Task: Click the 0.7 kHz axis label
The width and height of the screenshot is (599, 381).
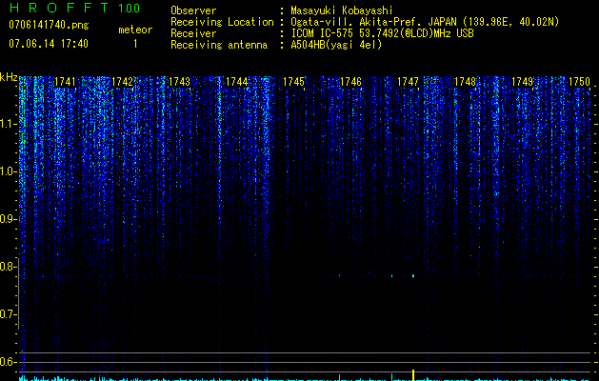Action: tap(7, 314)
